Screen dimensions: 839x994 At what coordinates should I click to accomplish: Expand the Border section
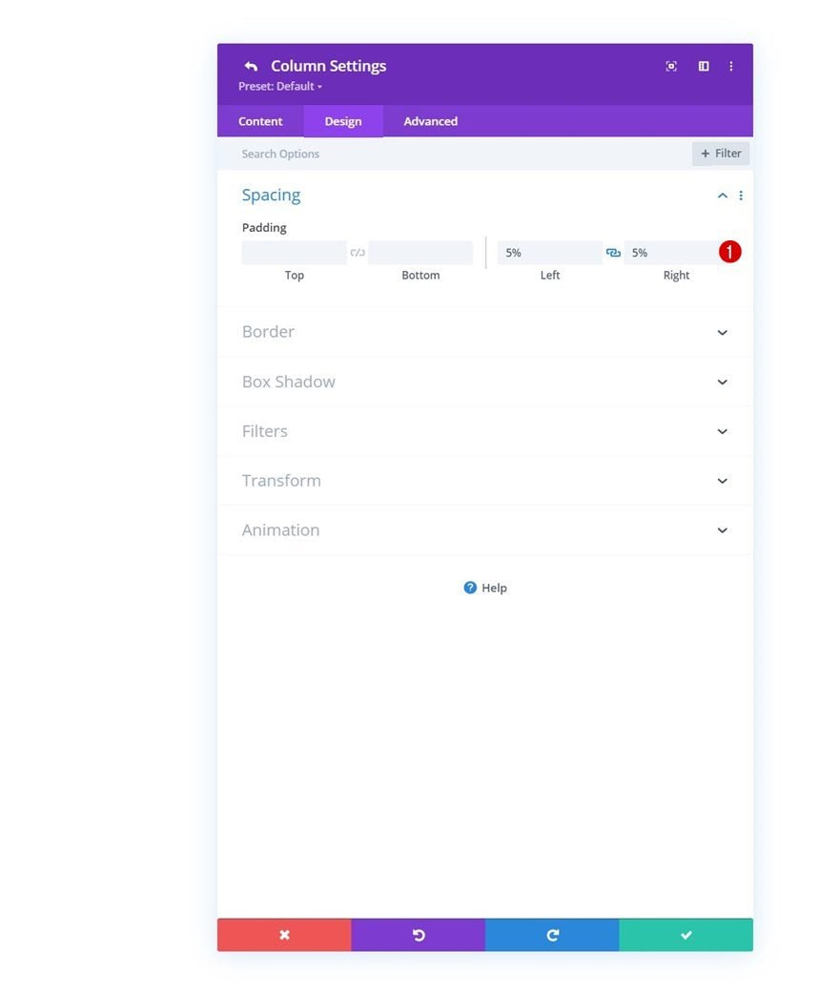coord(484,332)
